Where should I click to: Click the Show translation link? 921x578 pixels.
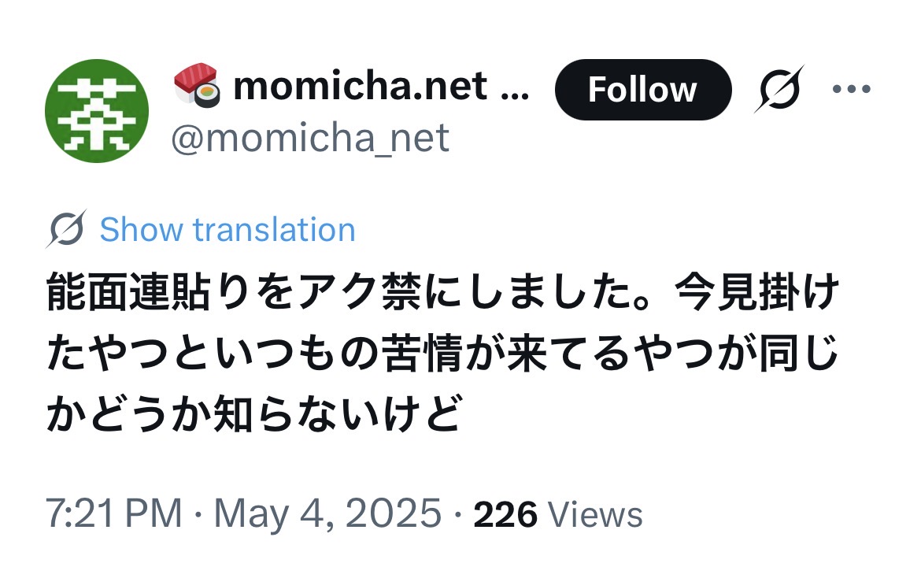click(x=227, y=230)
